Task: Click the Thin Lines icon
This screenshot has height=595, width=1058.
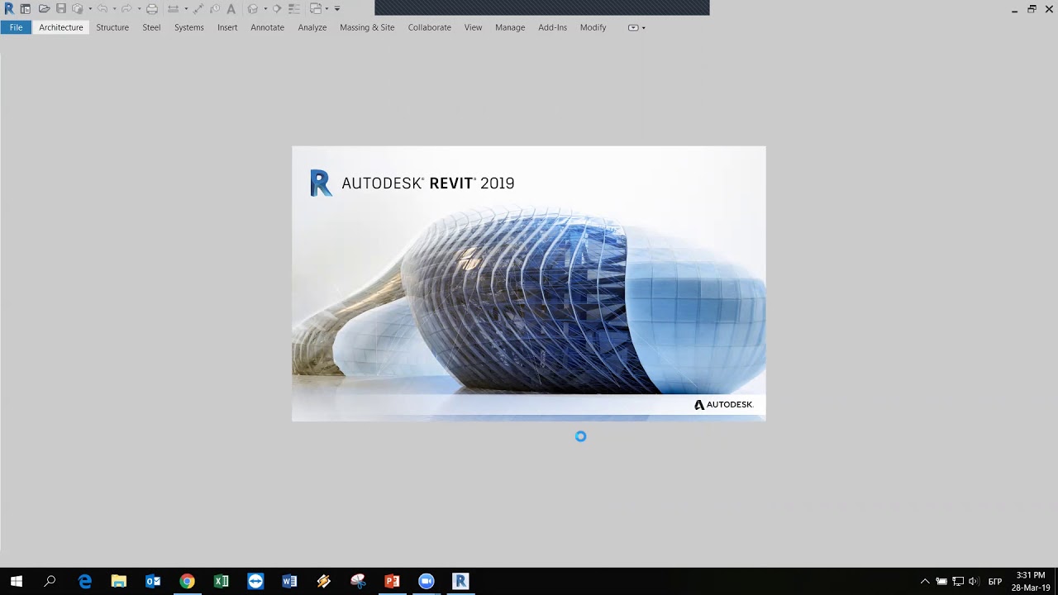Action: 293,8
